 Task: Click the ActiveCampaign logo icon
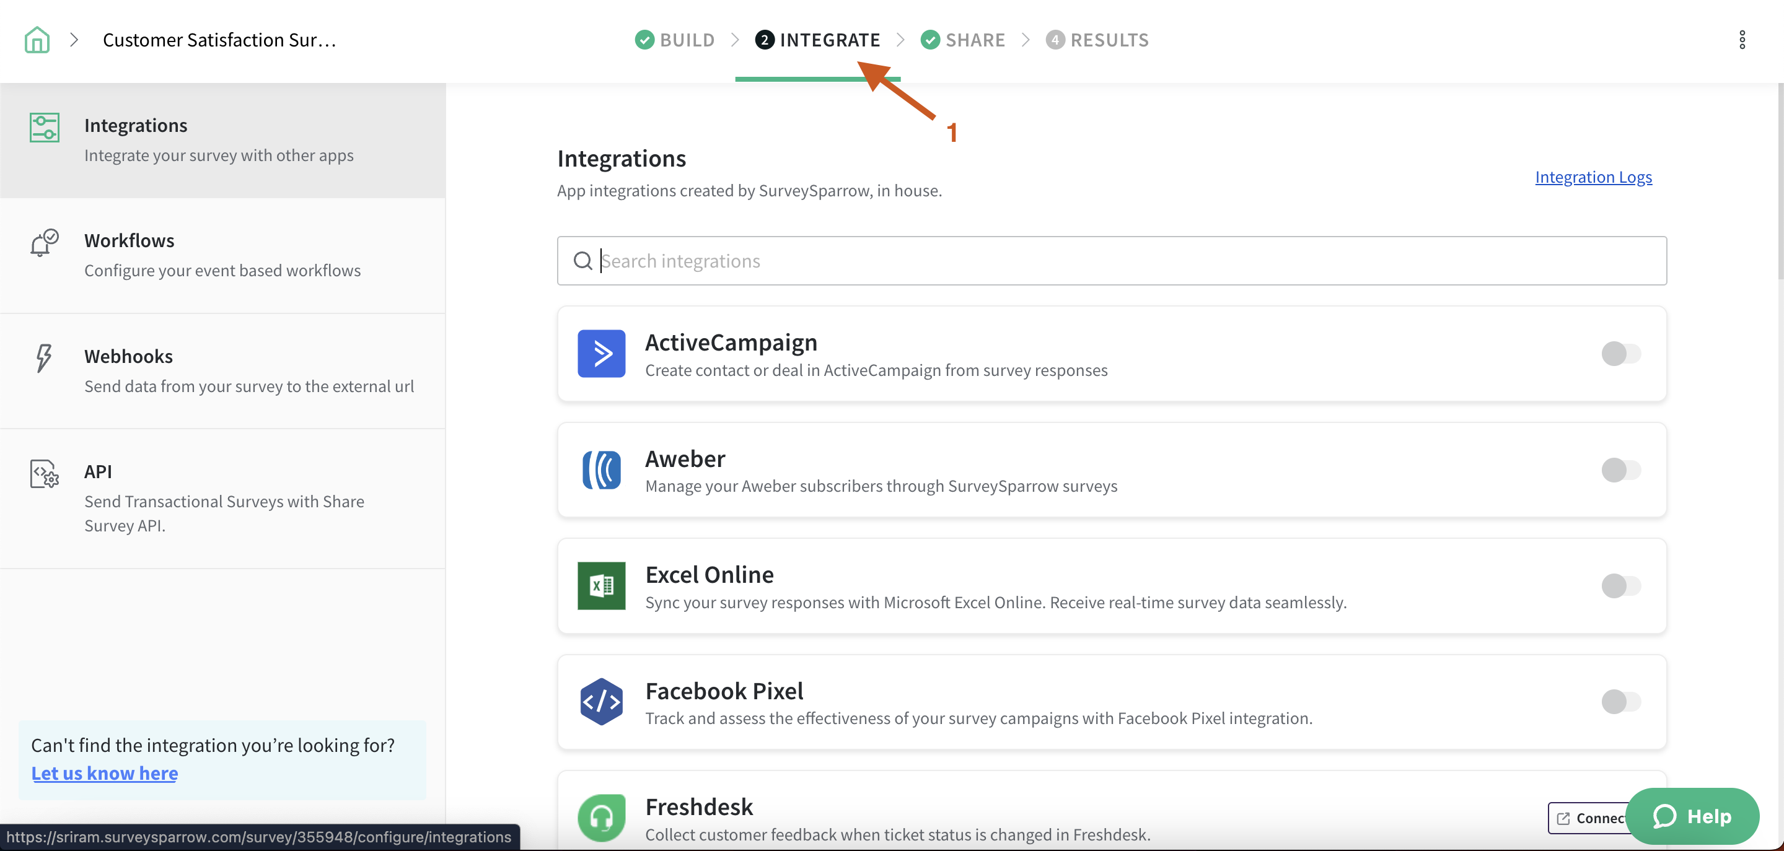tap(601, 353)
